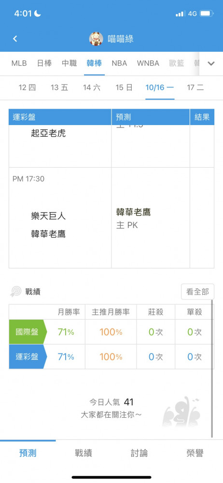Choose date 13 五
The height and width of the screenshot is (483, 223).
59,87
